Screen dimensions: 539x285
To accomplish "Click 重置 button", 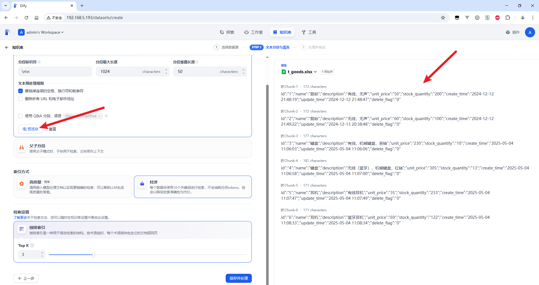I will click(52, 129).
